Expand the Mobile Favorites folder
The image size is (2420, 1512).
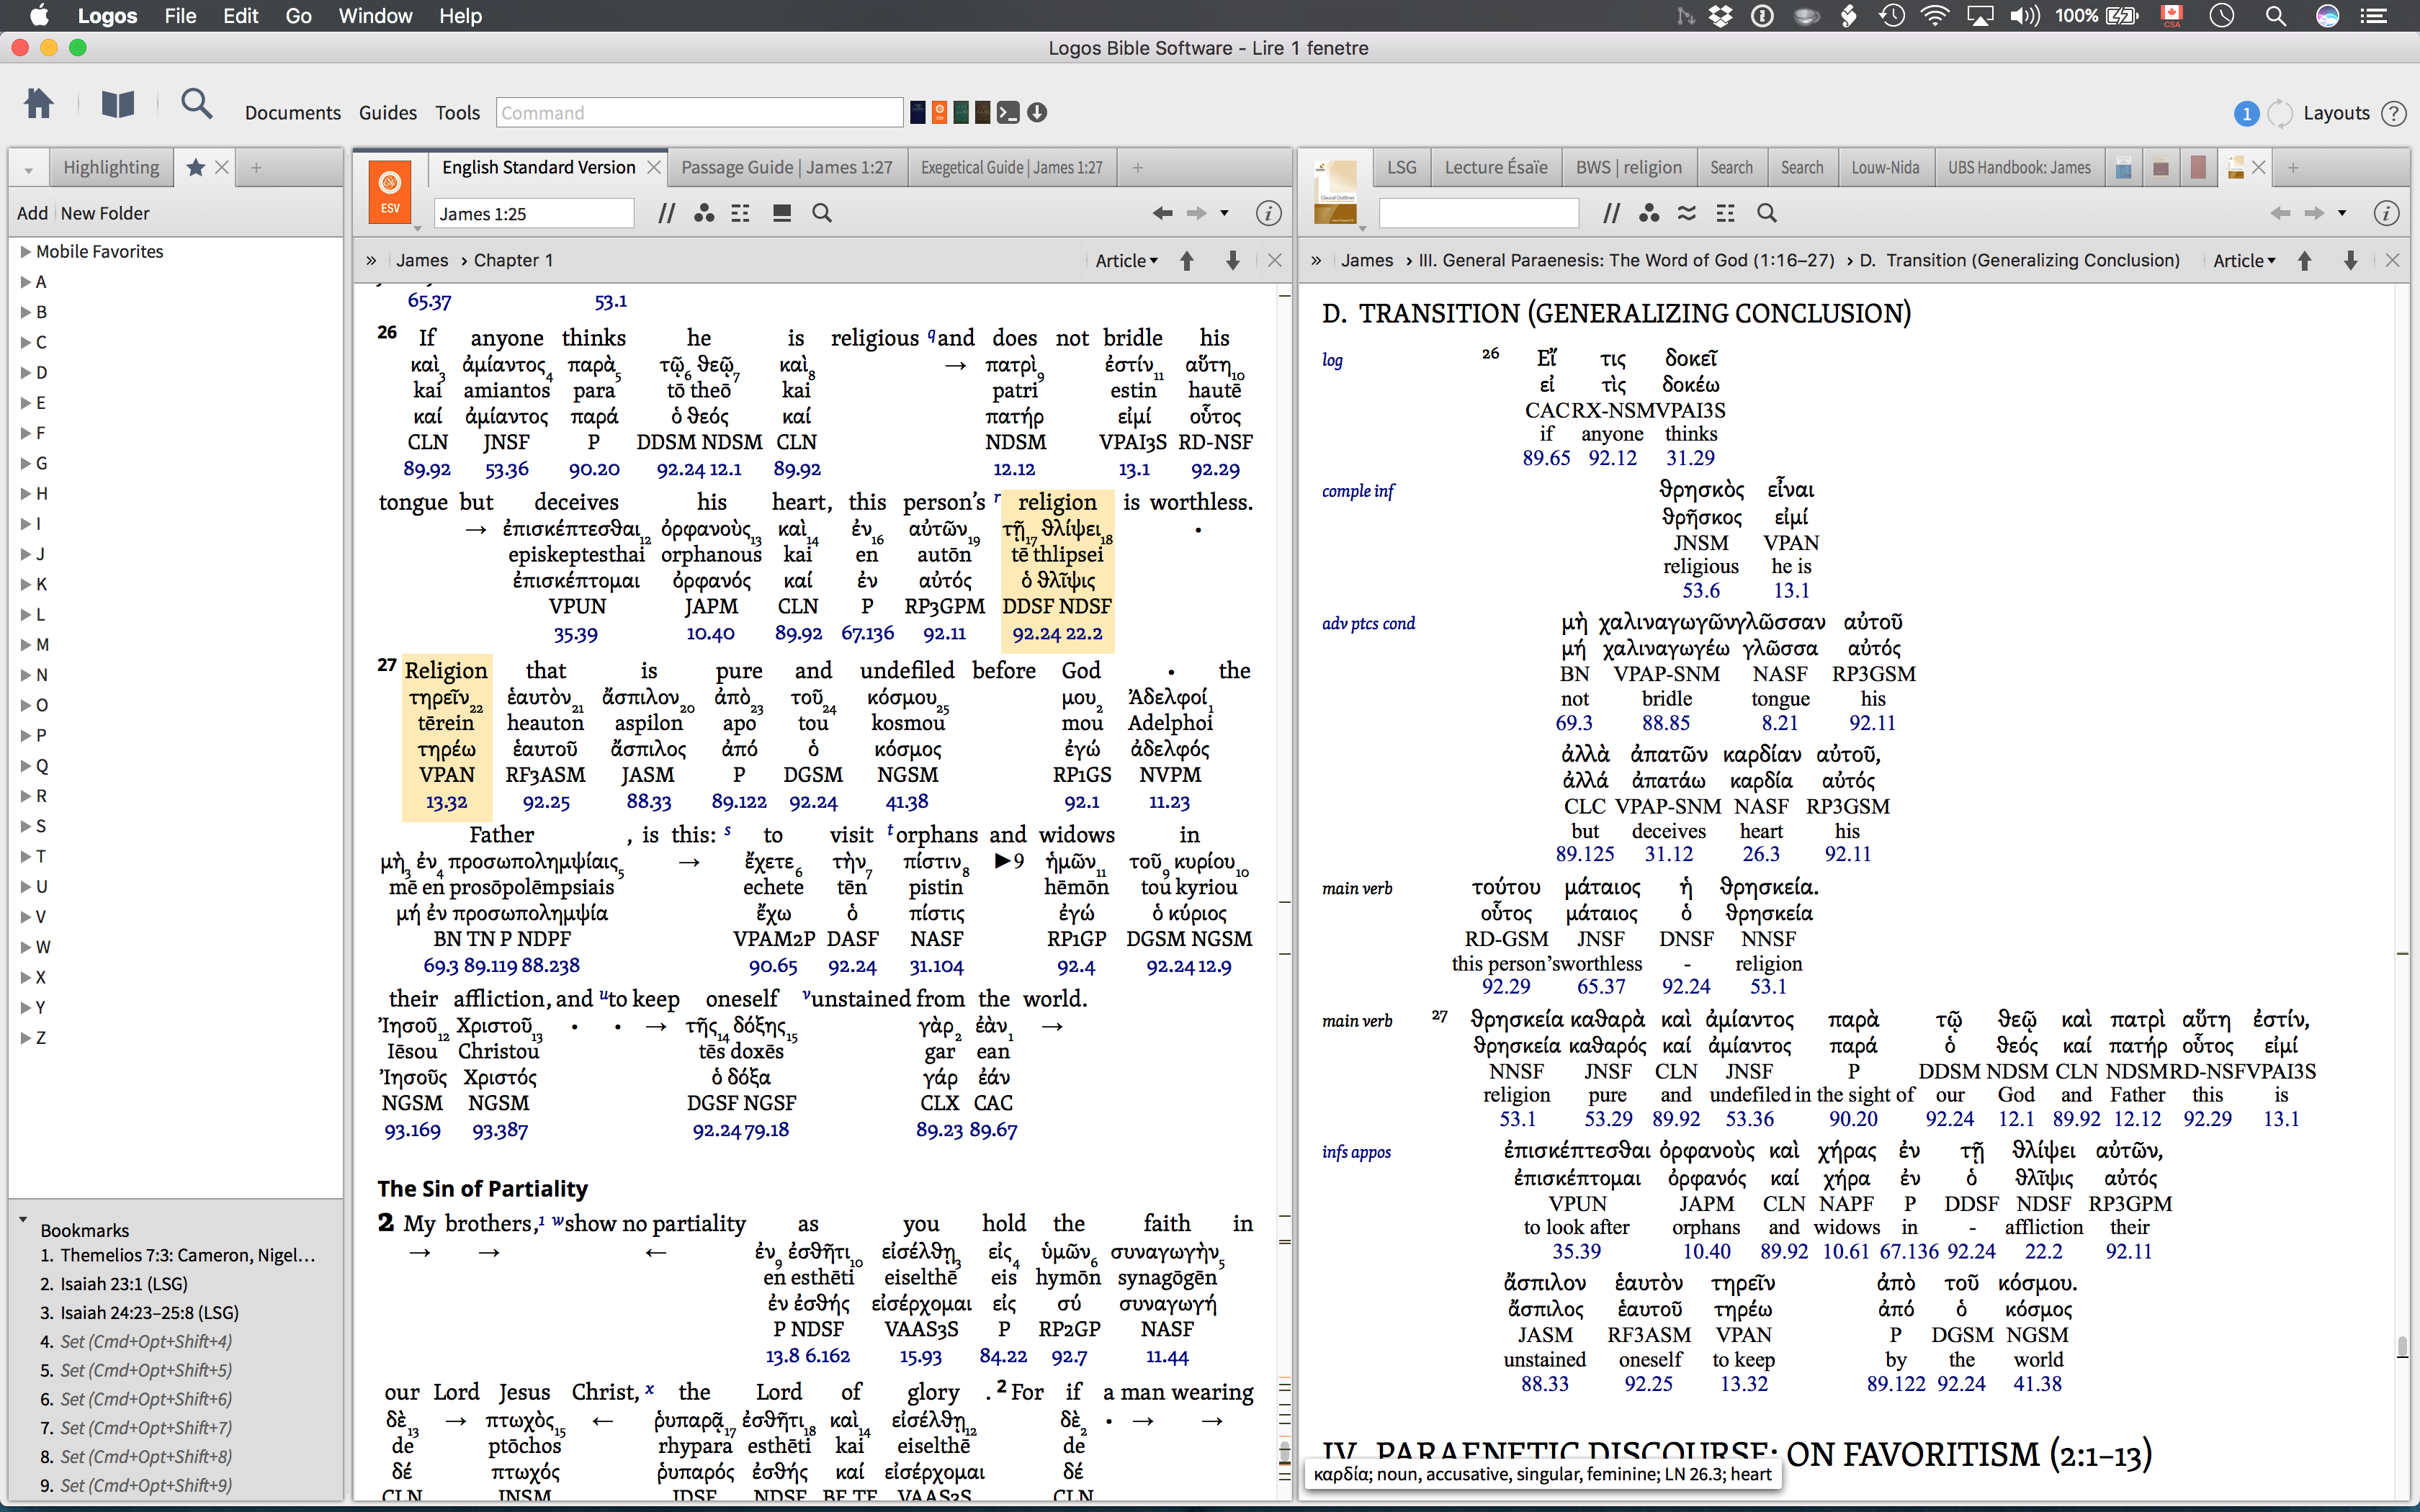26,252
